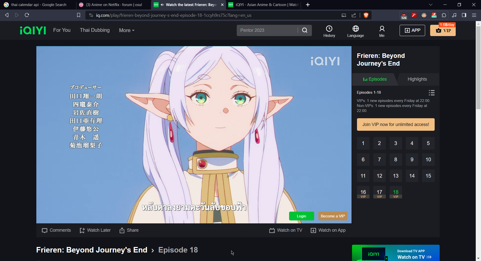
Task: Click the Pentor 2023 search field
Action: click(x=267, y=30)
